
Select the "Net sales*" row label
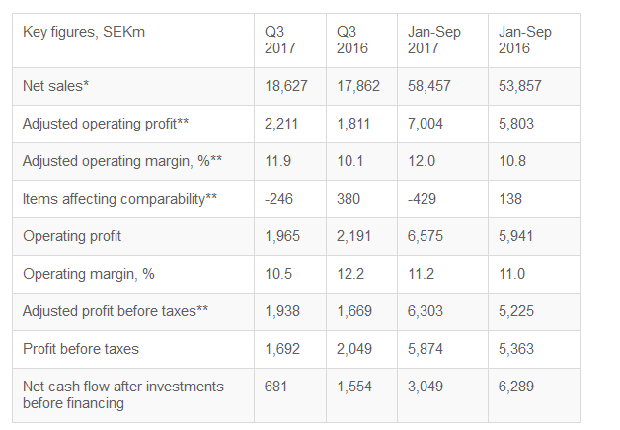[x=55, y=86]
